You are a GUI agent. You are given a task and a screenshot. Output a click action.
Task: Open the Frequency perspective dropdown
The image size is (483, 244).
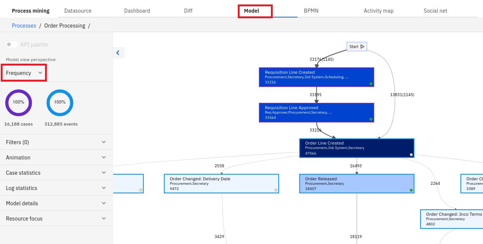[x=24, y=73]
